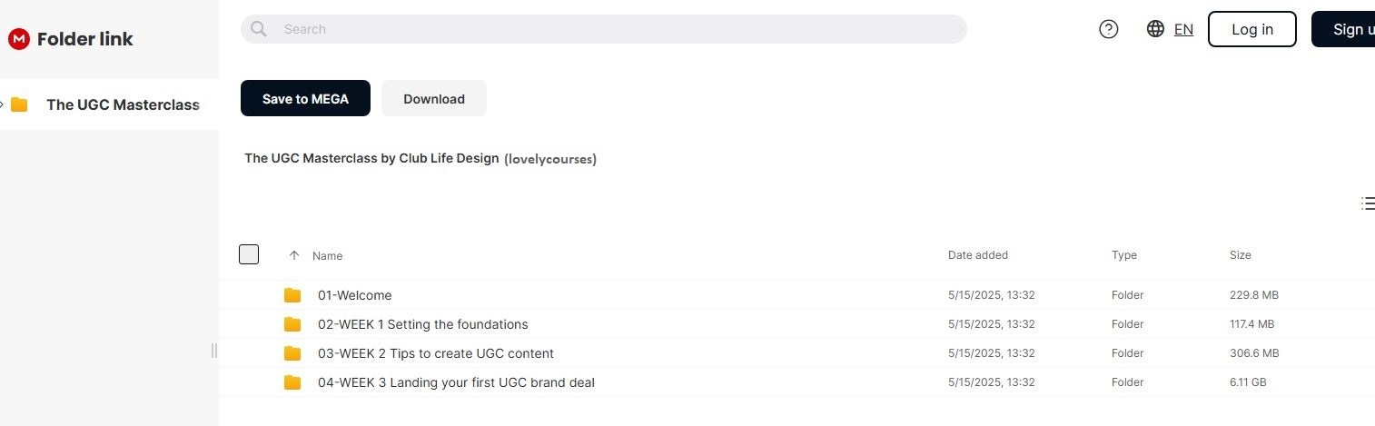The image size is (1375, 426).
Task: Sort files by Size column
Action: pyautogui.click(x=1240, y=255)
